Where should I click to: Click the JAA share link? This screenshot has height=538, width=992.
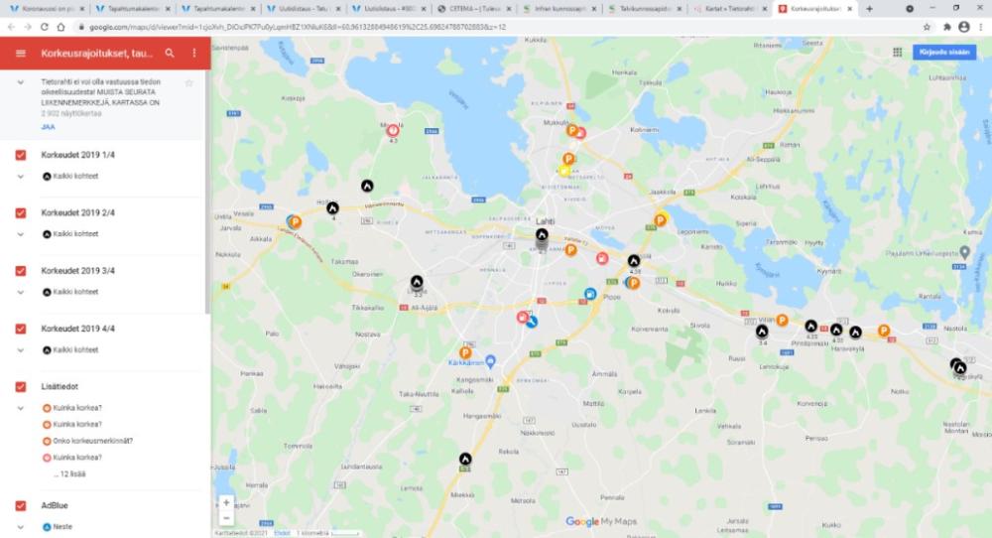[x=48, y=127]
